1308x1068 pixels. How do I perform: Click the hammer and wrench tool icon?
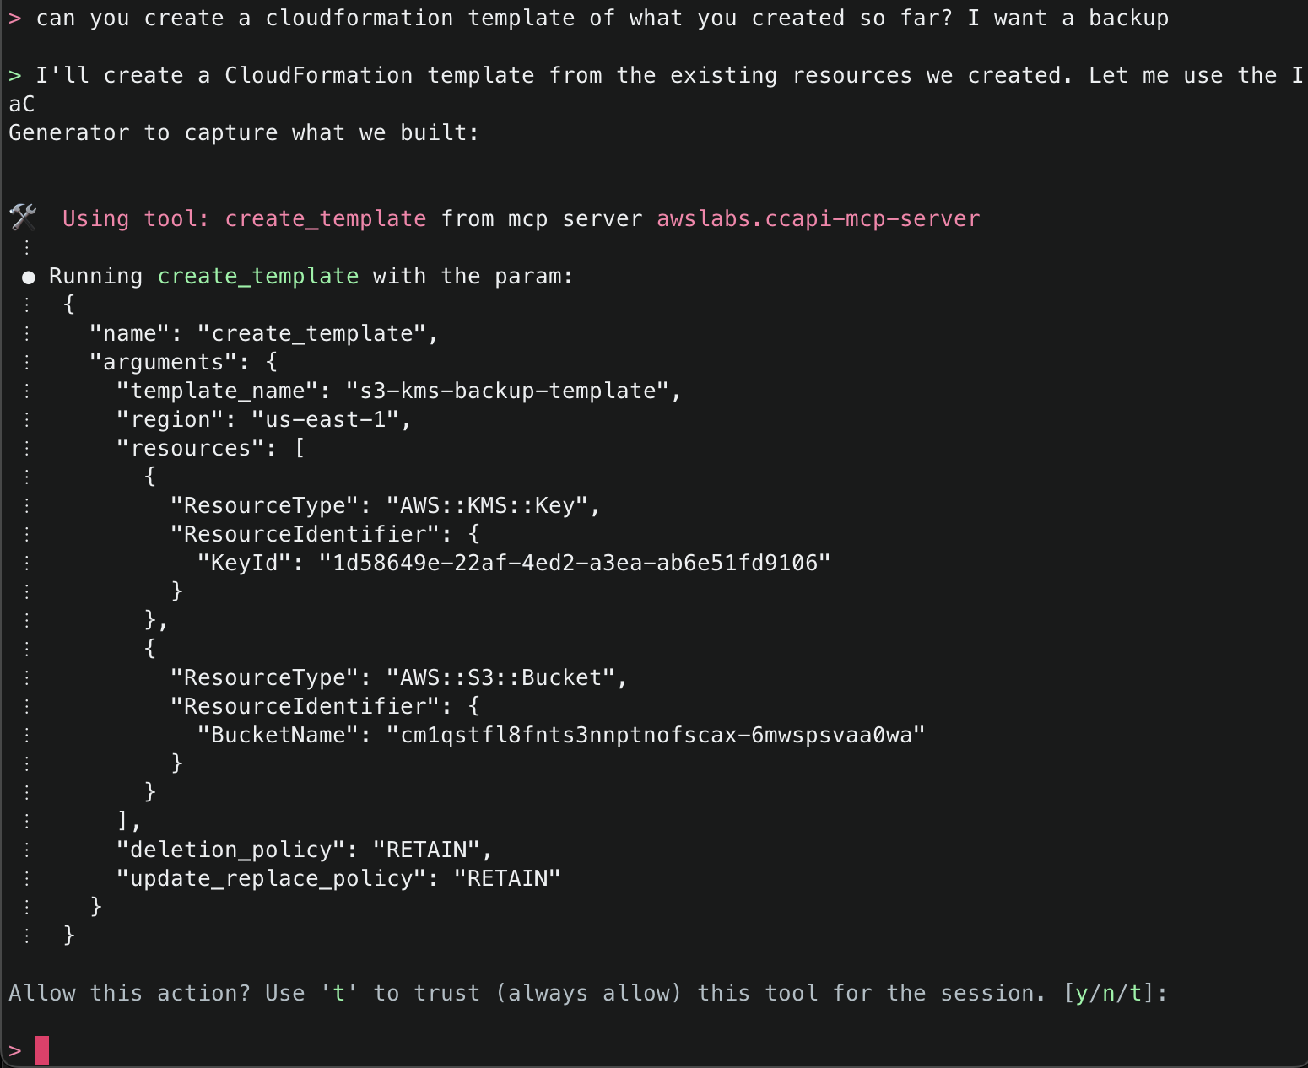pyautogui.click(x=24, y=218)
